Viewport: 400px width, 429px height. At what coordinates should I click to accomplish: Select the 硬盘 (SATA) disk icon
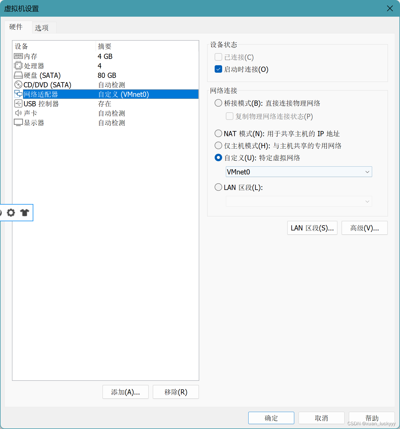(x=18, y=75)
